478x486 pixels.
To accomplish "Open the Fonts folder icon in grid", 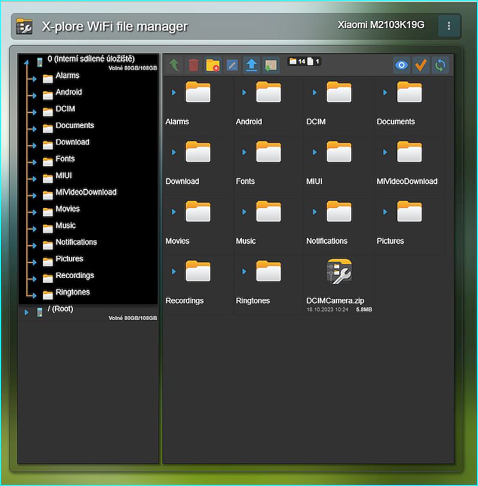I will (x=268, y=152).
